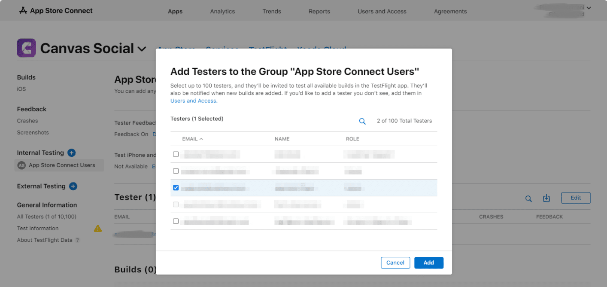Open help for About TestFlight Data
Viewport: 607px width, 287px height.
click(x=77, y=240)
